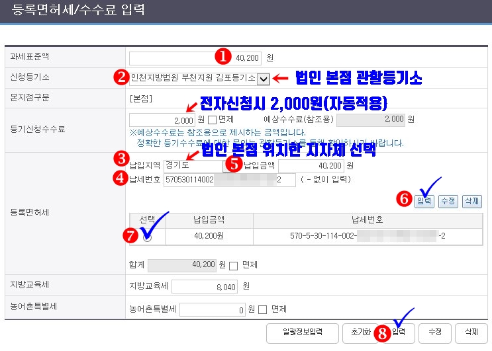
Task: Click the 납입금액 input field
Action: [311, 166]
